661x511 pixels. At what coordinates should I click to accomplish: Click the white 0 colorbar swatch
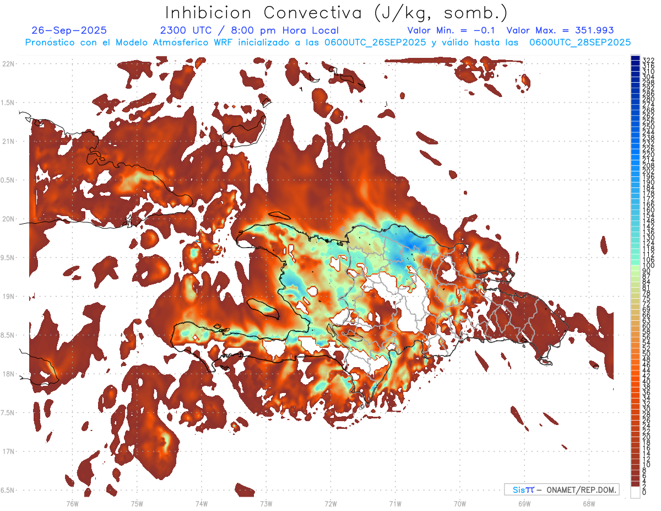click(635, 492)
